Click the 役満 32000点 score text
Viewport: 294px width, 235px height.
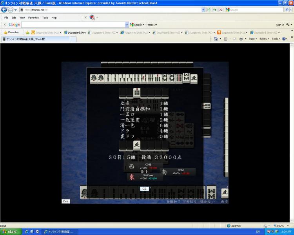(x=162, y=157)
